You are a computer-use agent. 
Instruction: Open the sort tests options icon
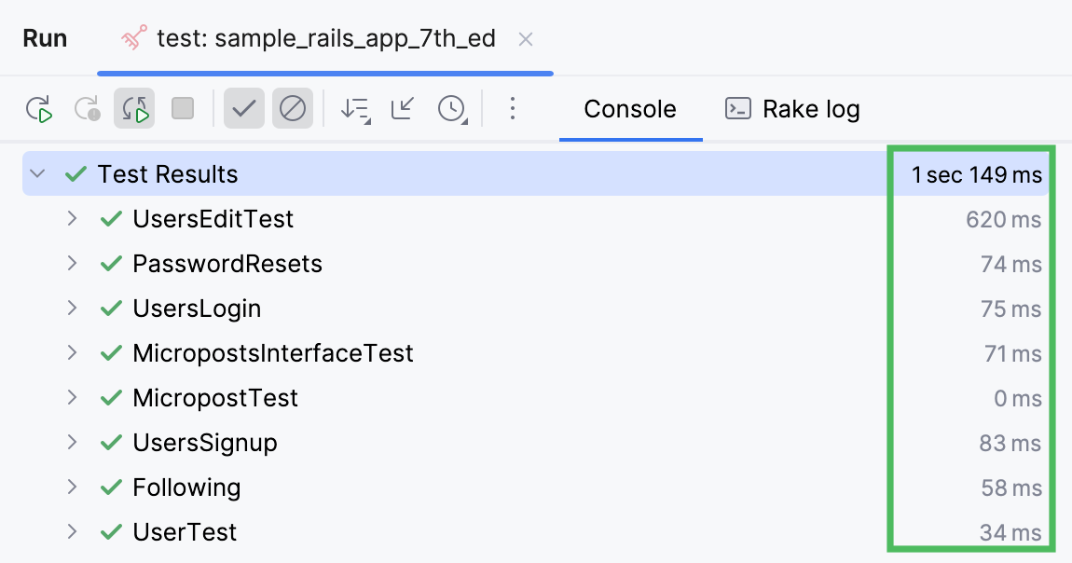click(x=353, y=109)
